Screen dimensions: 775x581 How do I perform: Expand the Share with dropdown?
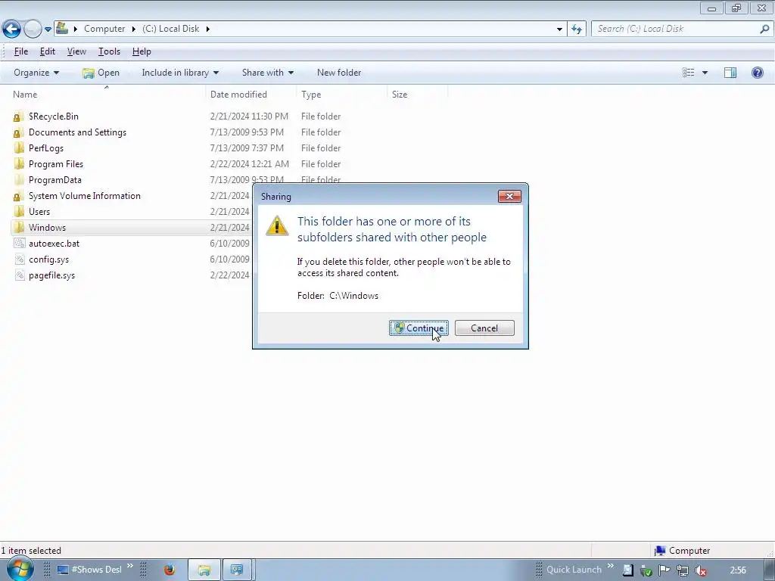point(267,73)
